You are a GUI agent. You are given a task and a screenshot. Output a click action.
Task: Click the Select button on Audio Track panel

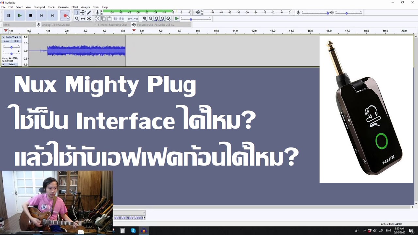coord(12,65)
